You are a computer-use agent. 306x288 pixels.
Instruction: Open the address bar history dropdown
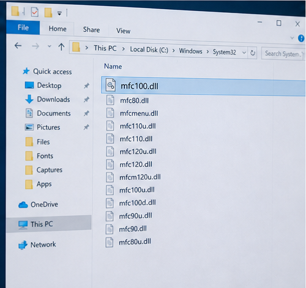244,53
